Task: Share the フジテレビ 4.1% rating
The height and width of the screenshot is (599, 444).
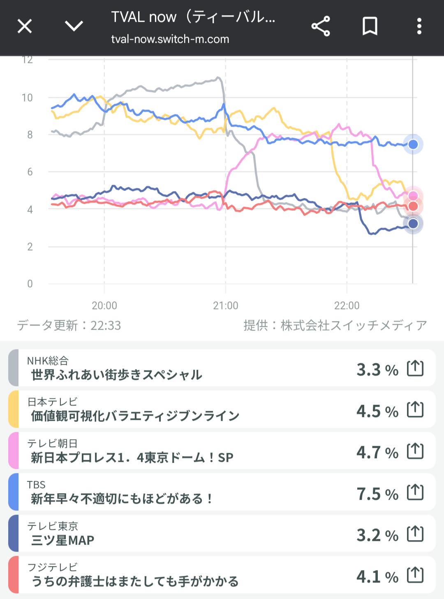Action: (x=415, y=575)
